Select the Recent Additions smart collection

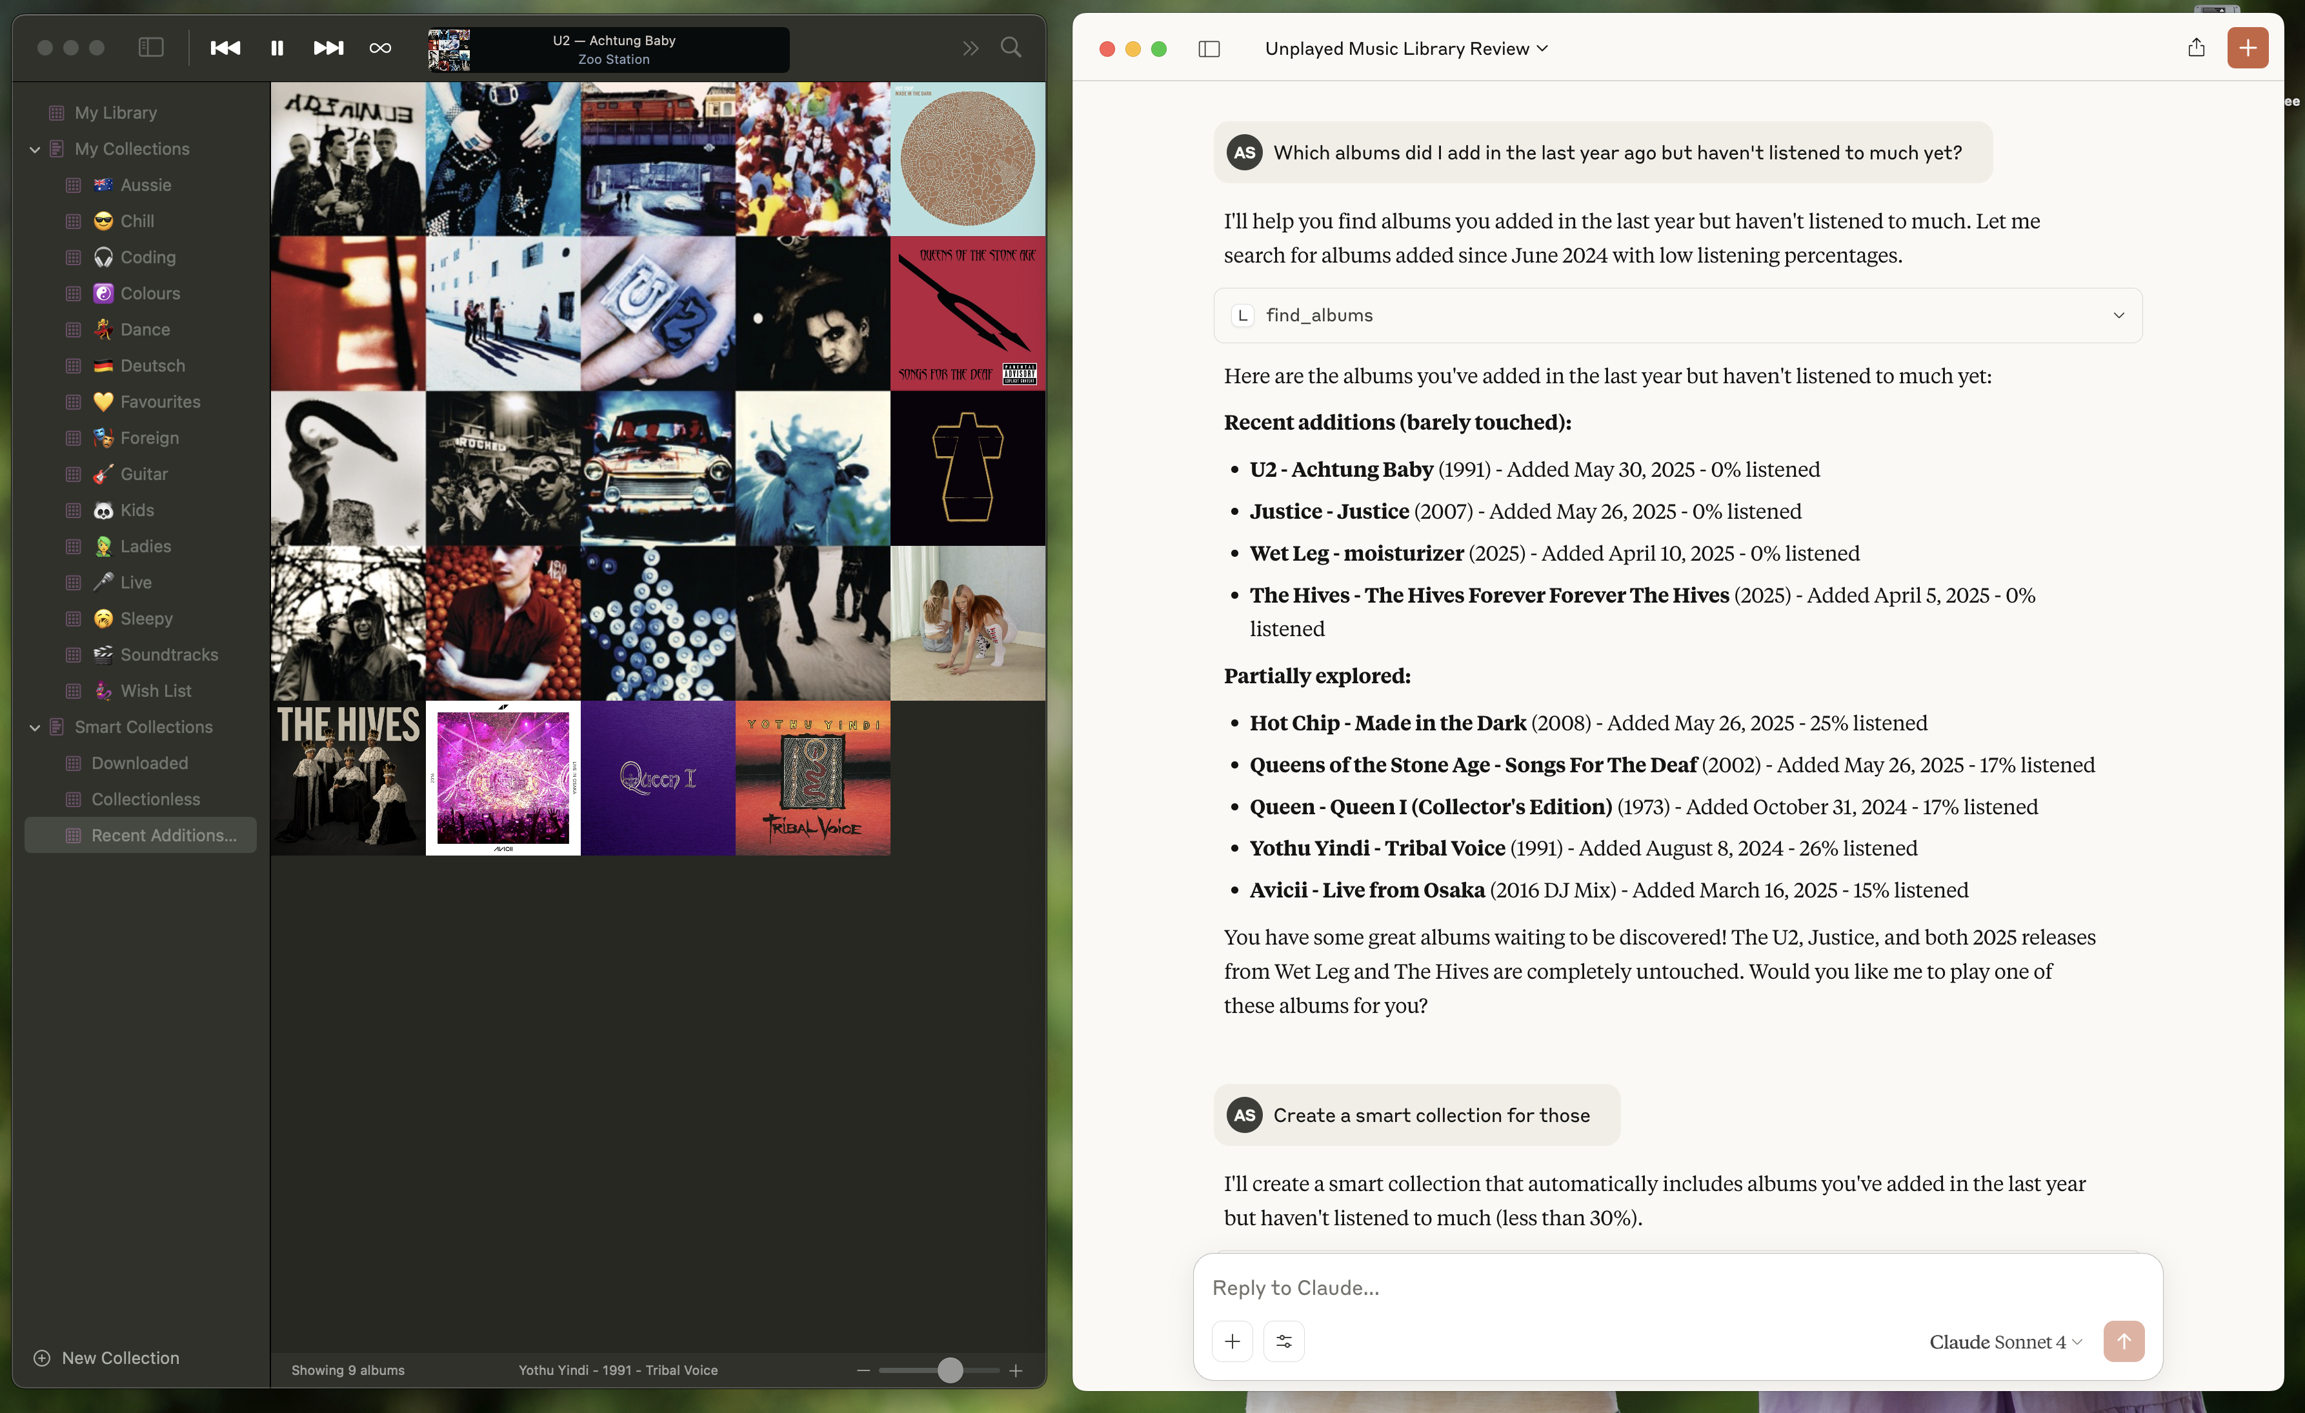(x=140, y=835)
